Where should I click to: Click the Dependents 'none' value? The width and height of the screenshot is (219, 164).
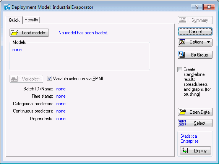point(61,119)
